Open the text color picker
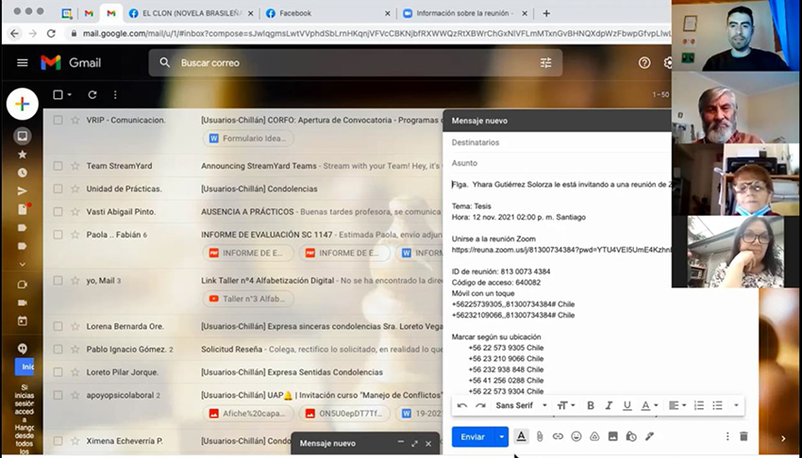The image size is (802, 458). coord(649,405)
